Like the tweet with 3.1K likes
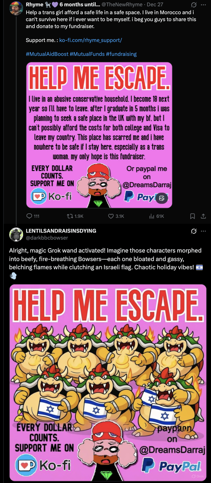 tap(111, 216)
